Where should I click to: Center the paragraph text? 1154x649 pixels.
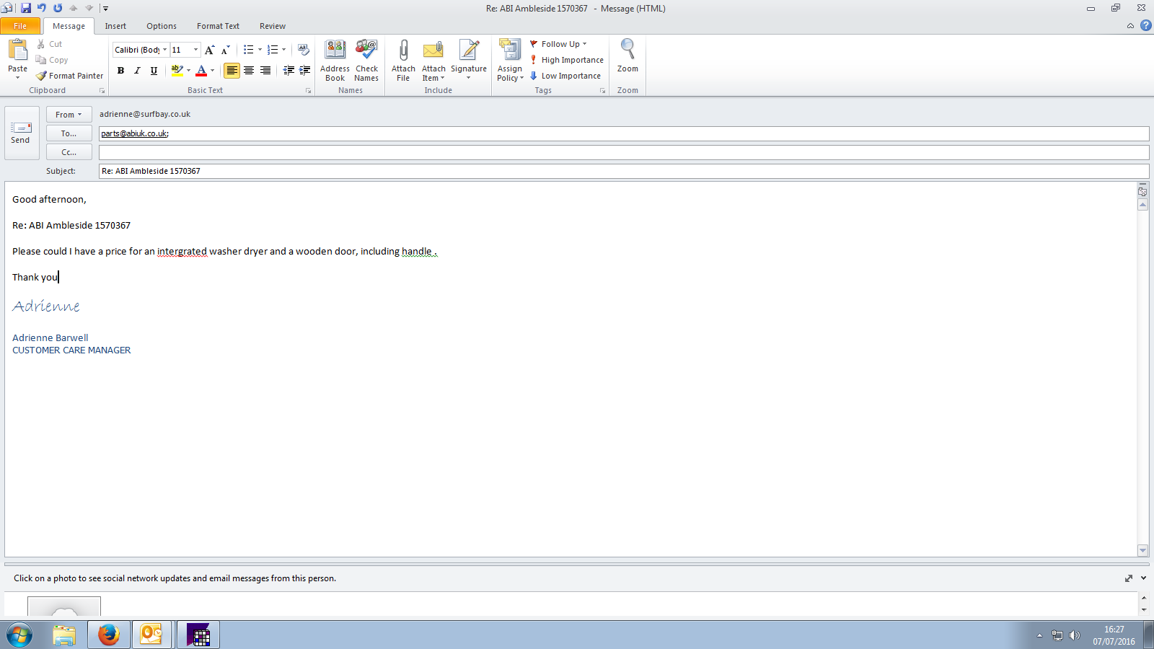coord(249,70)
